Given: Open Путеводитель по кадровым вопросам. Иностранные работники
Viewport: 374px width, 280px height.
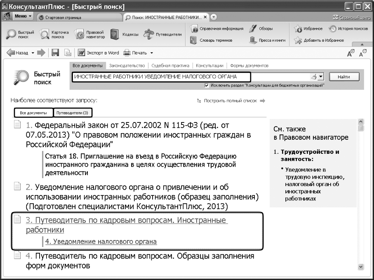Looking at the screenshot, I should [127, 225].
